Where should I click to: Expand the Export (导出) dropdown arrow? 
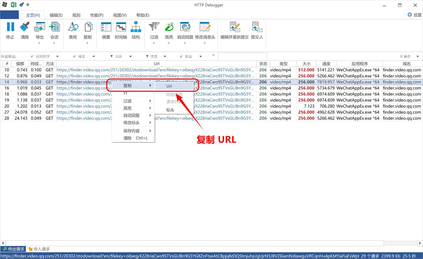point(39,43)
